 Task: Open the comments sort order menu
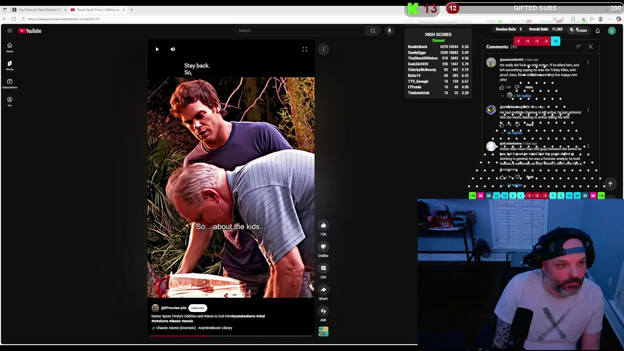579,47
